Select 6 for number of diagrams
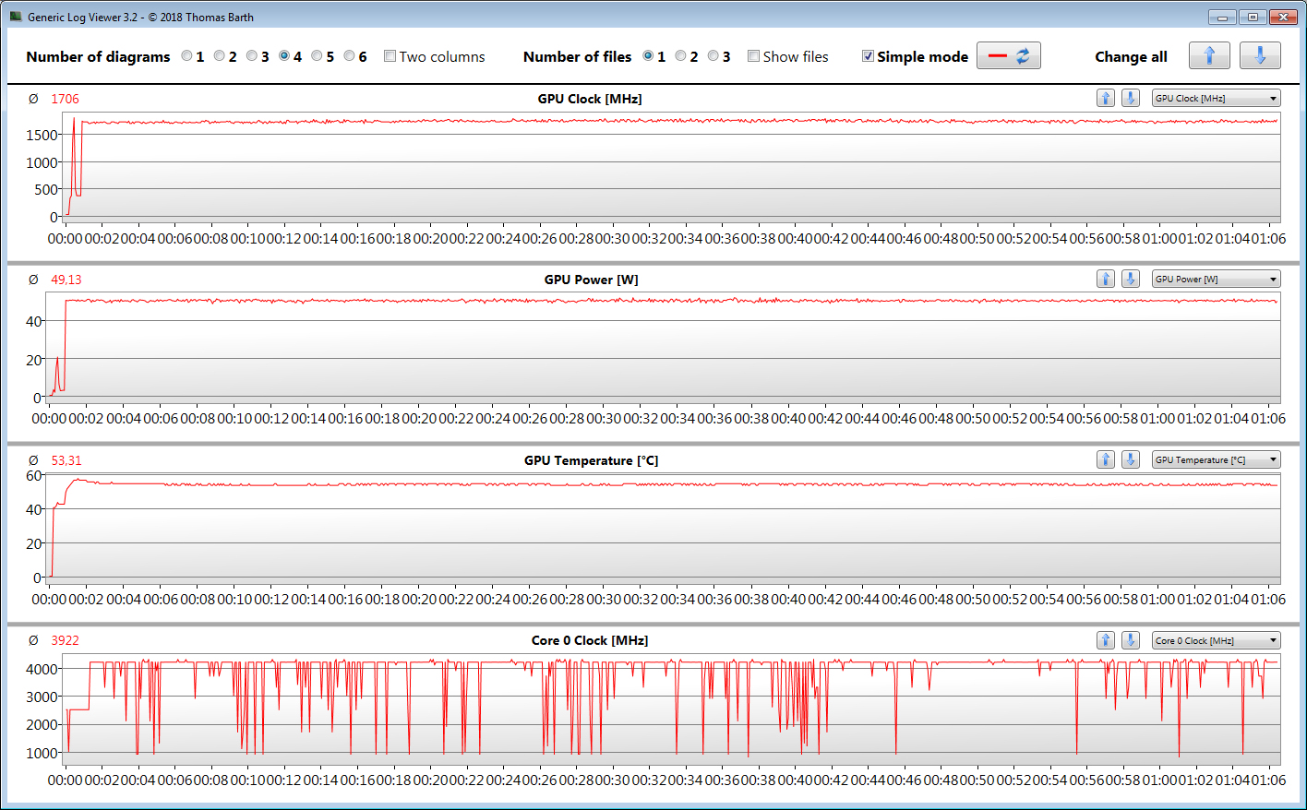Screen dimensions: 1307x810 [350, 56]
